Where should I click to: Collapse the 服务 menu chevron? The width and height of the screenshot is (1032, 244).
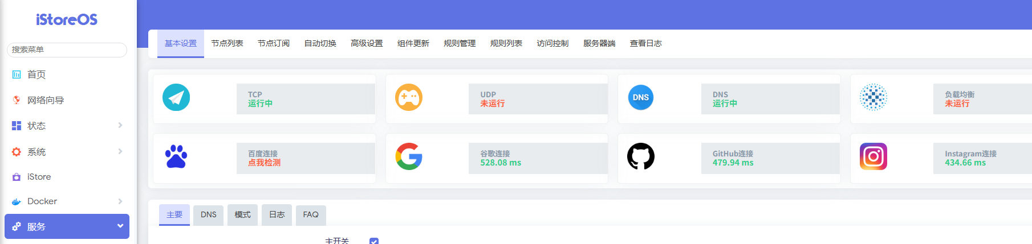coord(120,226)
